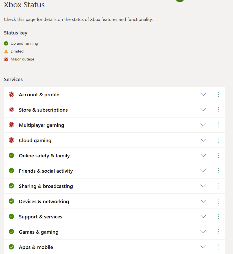The width and height of the screenshot is (233, 254).
Task: Click the green check icon beside Games & gaming
Action: click(x=11, y=232)
